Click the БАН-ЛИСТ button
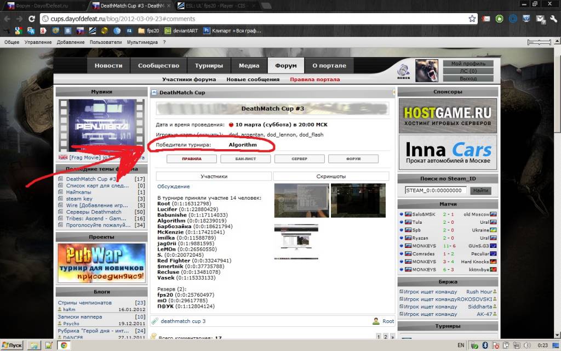 coord(245,158)
